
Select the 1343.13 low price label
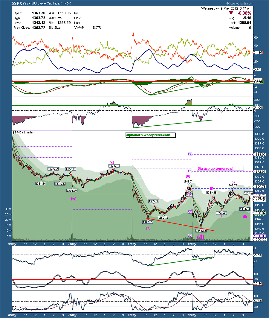click(x=201, y=231)
